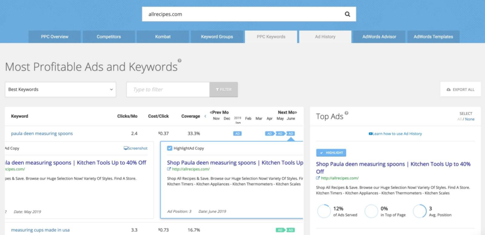Sort by Clicks/Mo column header
Image resolution: width=485 pixels, height=235 pixels.
click(127, 116)
